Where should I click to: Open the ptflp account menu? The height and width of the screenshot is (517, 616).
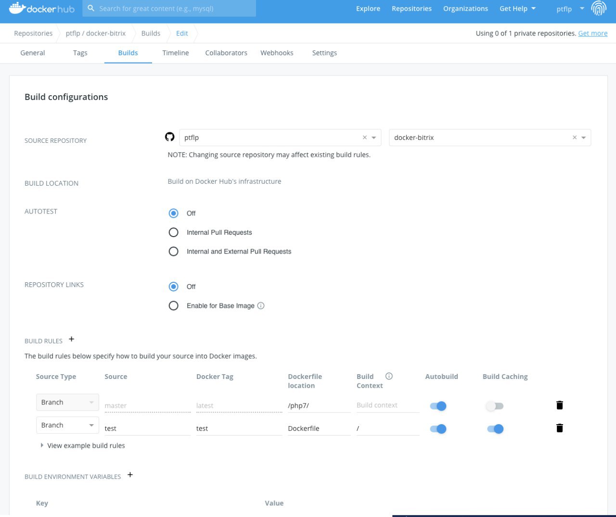[570, 9]
